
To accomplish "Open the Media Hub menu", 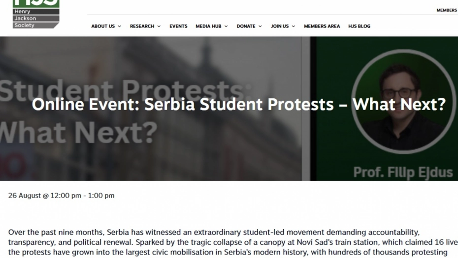I will 208,27.
